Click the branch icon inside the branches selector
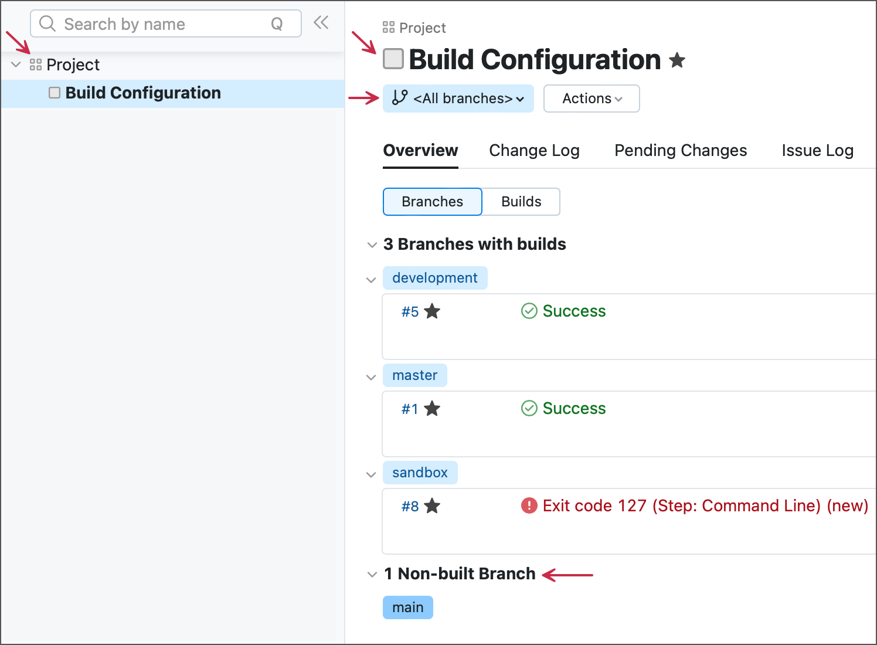 point(399,99)
